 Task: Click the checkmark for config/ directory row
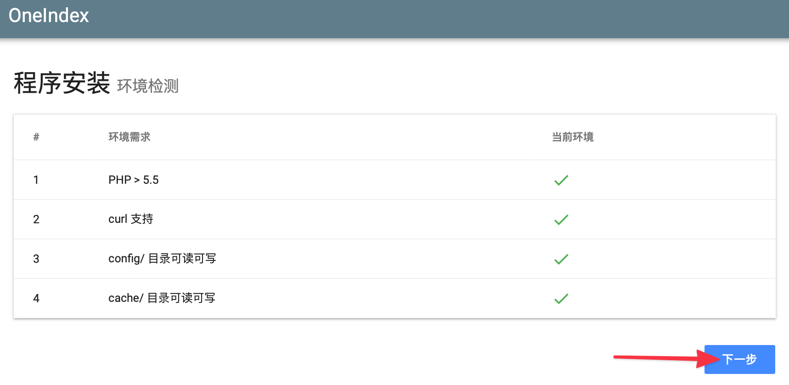click(561, 259)
